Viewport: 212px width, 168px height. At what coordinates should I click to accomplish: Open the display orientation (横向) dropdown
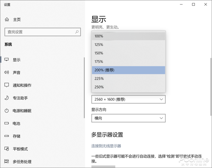(x=128, y=118)
